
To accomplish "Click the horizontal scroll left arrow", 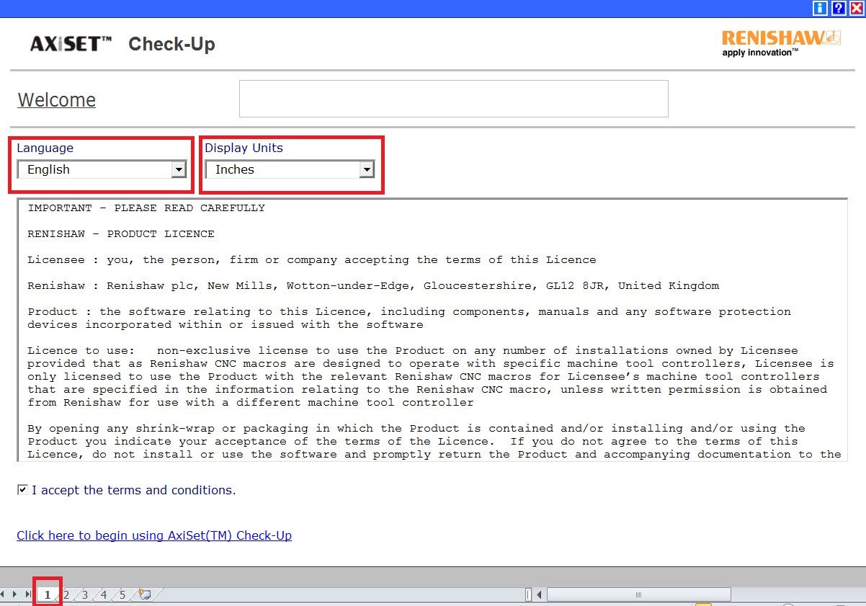I will (x=540, y=594).
